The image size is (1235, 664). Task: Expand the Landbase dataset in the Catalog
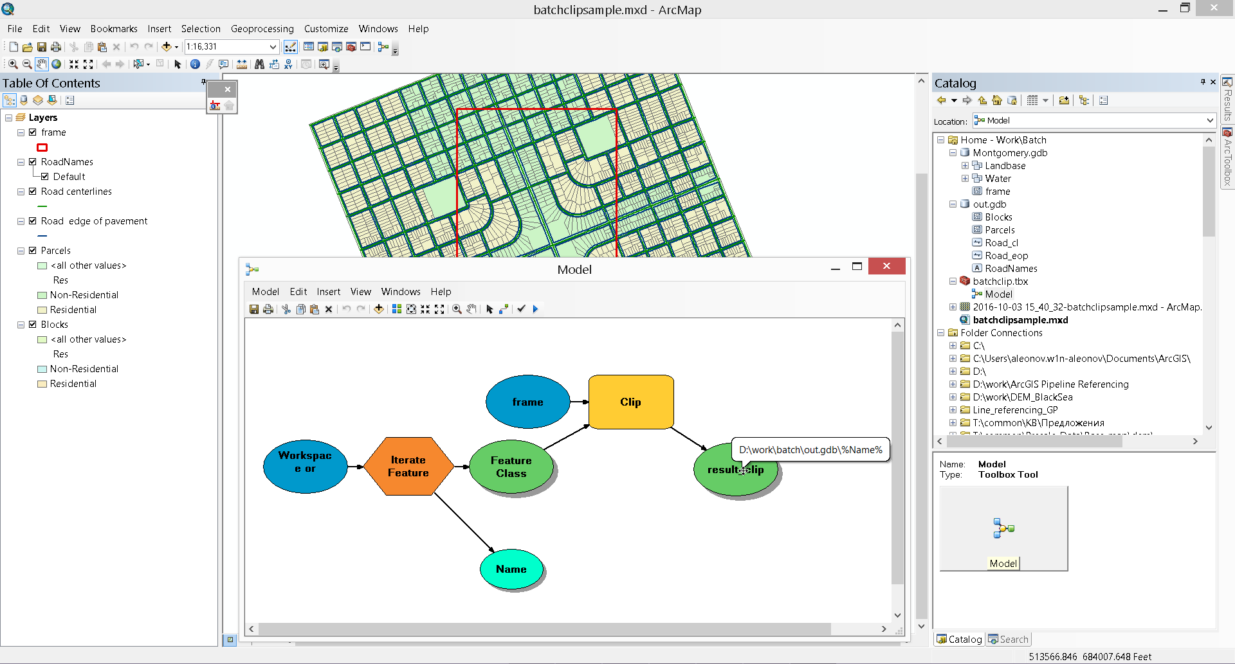(x=965, y=166)
